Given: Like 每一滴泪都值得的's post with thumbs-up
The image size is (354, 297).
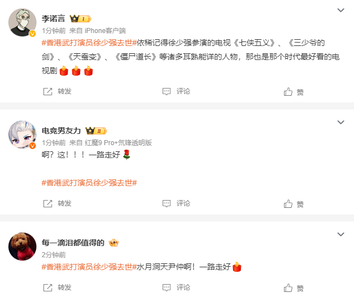Looking at the screenshot, I should pos(288,287).
